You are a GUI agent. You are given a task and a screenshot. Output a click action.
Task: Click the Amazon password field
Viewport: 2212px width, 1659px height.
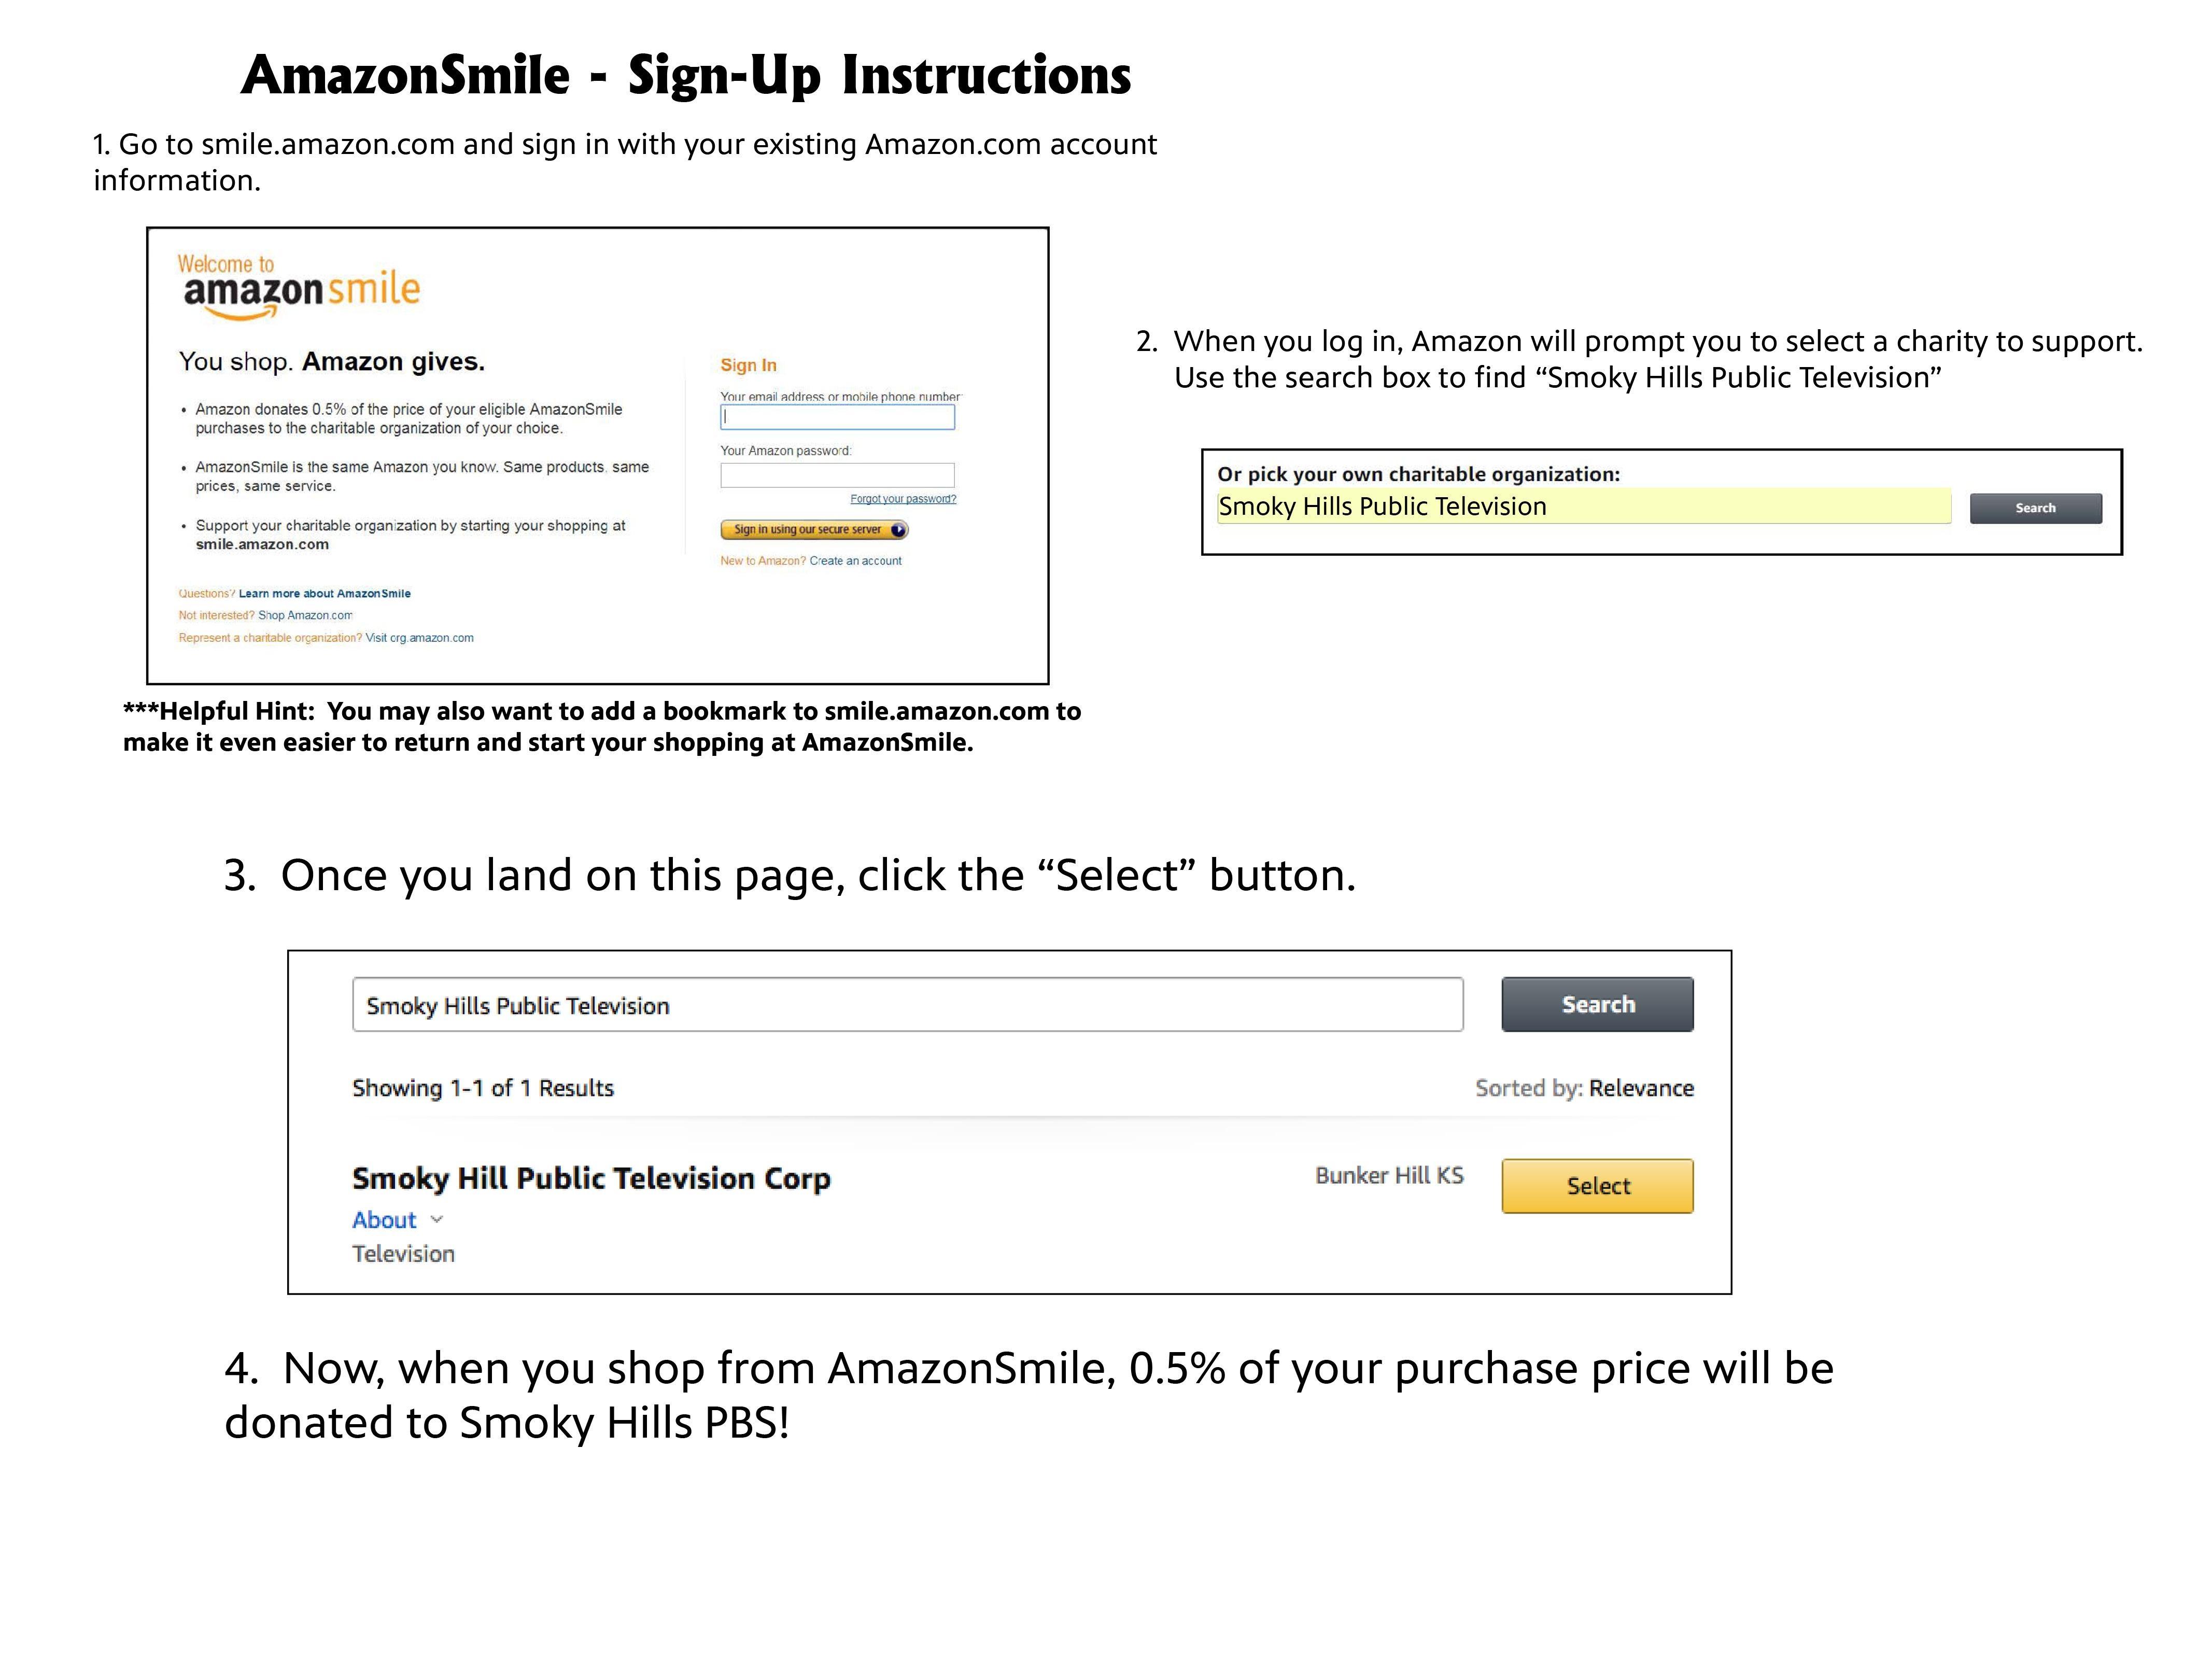838,475
